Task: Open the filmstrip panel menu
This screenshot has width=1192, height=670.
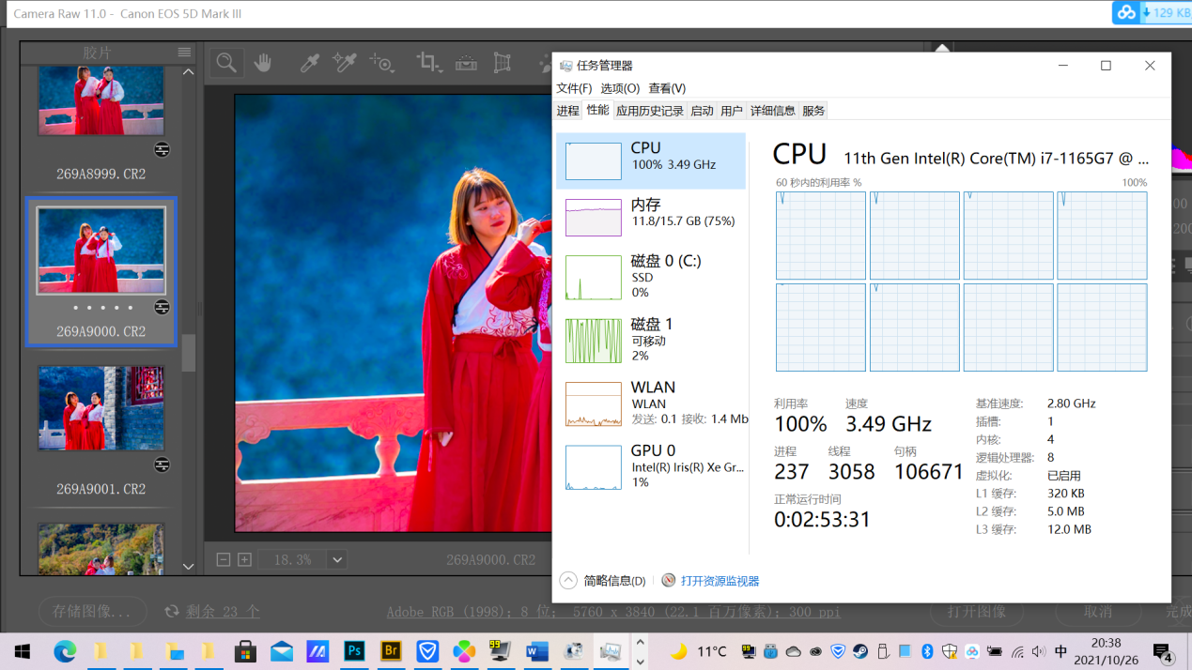Action: click(x=184, y=53)
